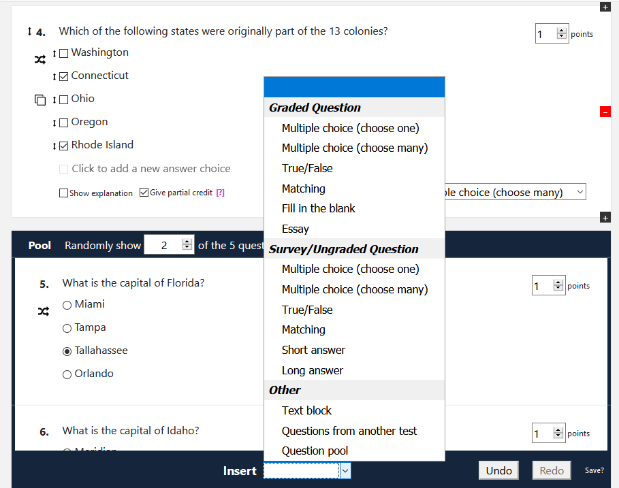Uncheck the Connecticut answer choice

point(63,76)
